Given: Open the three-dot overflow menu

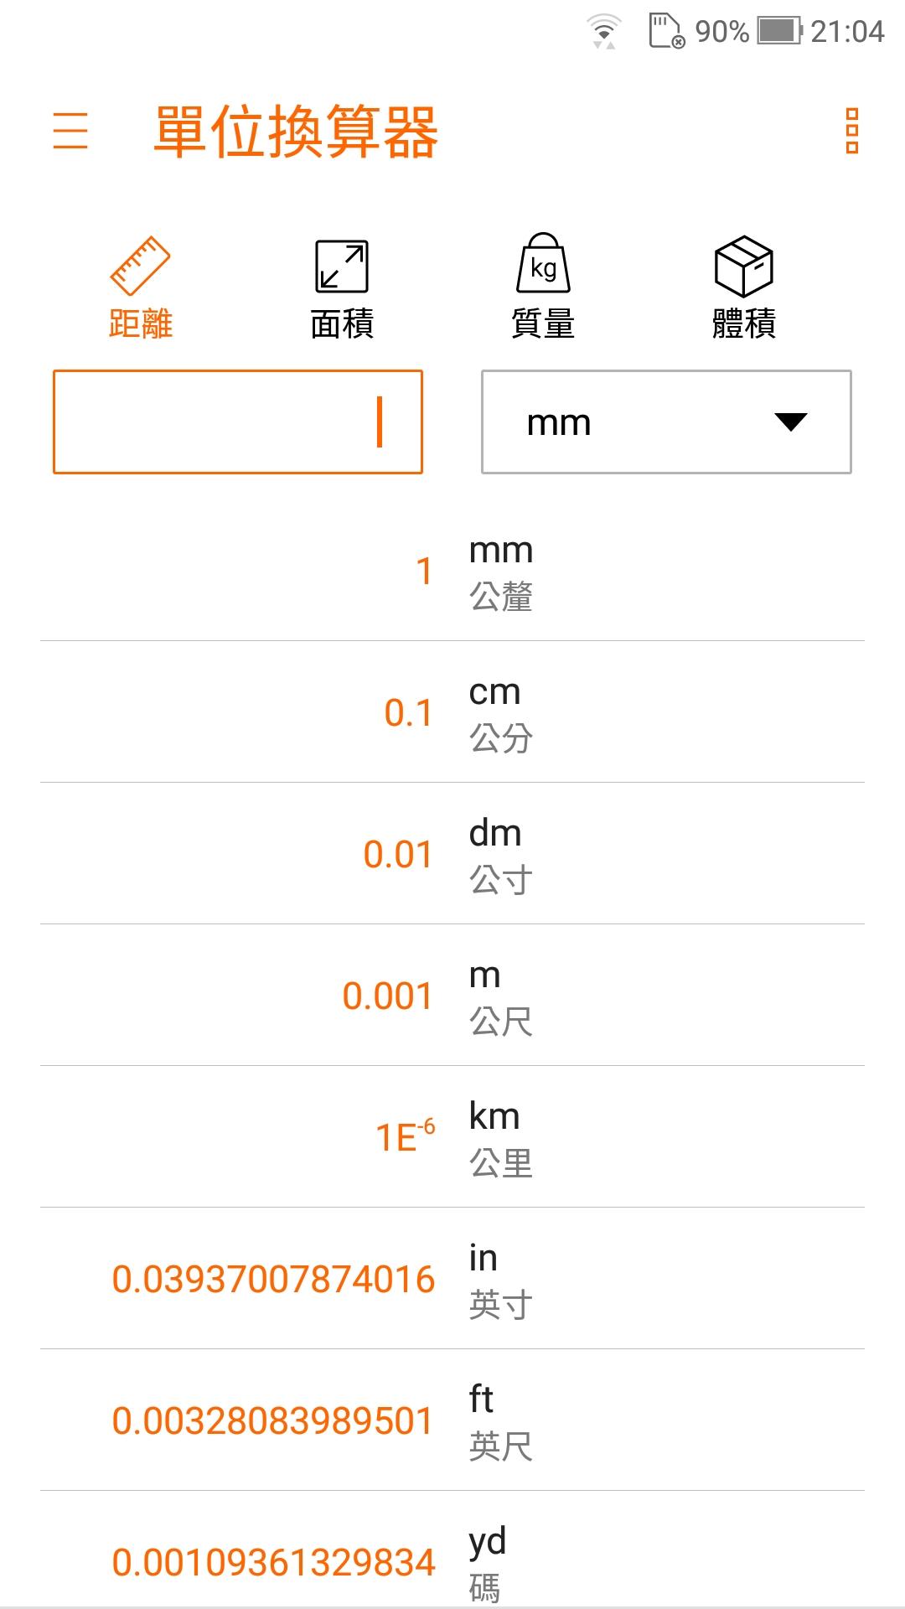Looking at the screenshot, I should (852, 131).
